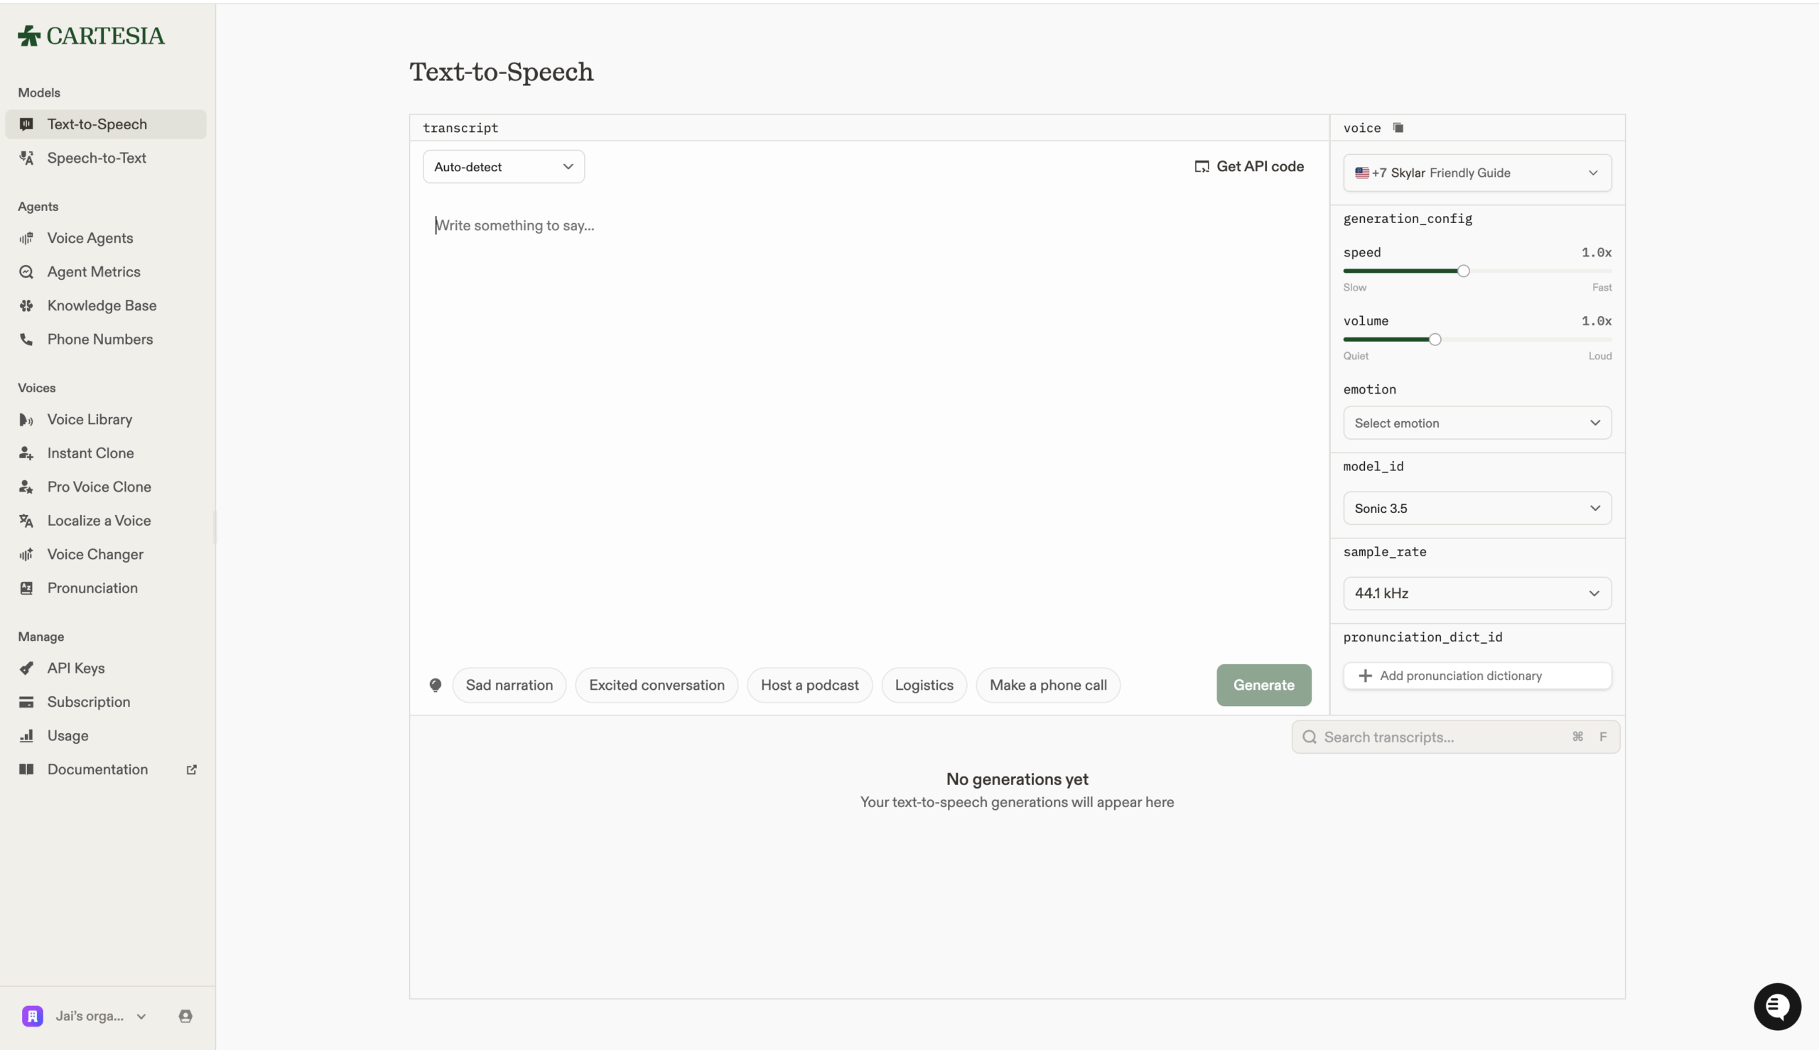Click the Get API code icon
The width and height of the screenshot is (1819, 1050).
(x=1202, y=166)
